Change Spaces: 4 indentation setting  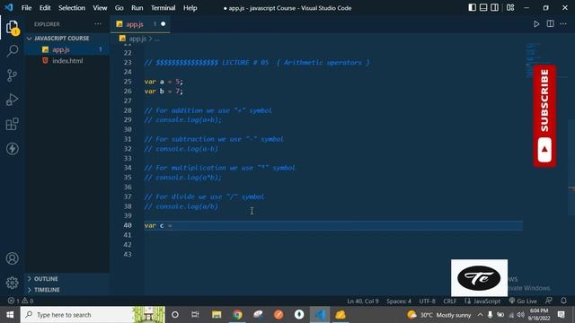[399, 301]
